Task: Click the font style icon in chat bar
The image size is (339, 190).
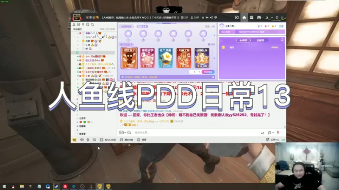Action: click(129, 133)
